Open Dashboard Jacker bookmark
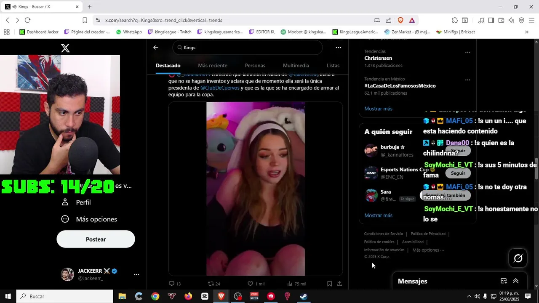539x303 pixels. click(39, 32)
